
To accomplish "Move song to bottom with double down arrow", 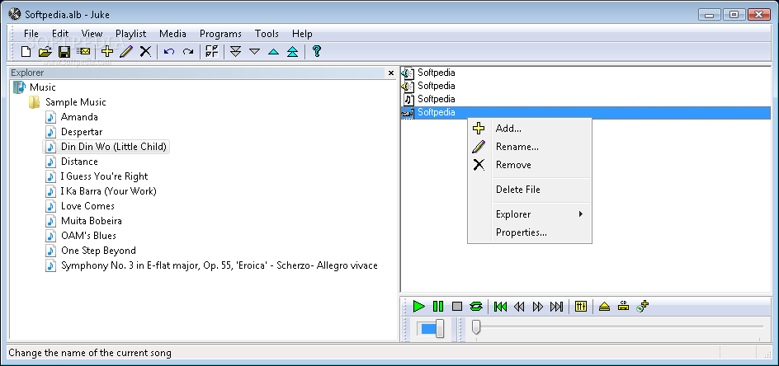I will click(x=235, y=51).
